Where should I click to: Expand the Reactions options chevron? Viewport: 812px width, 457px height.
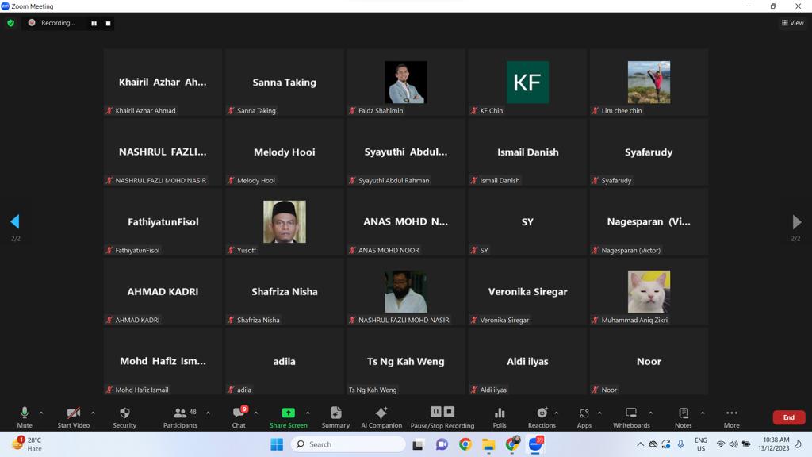click(557, 413)
